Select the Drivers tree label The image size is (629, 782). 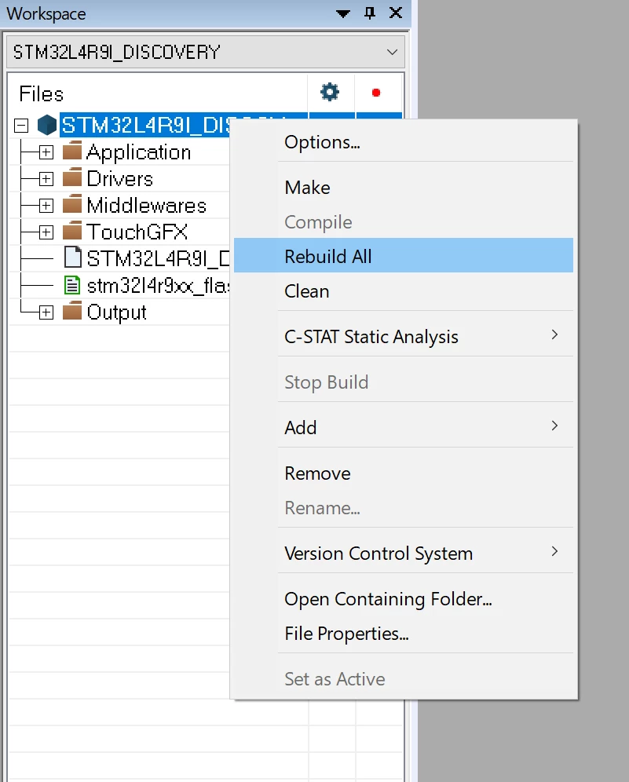[119, 178]
